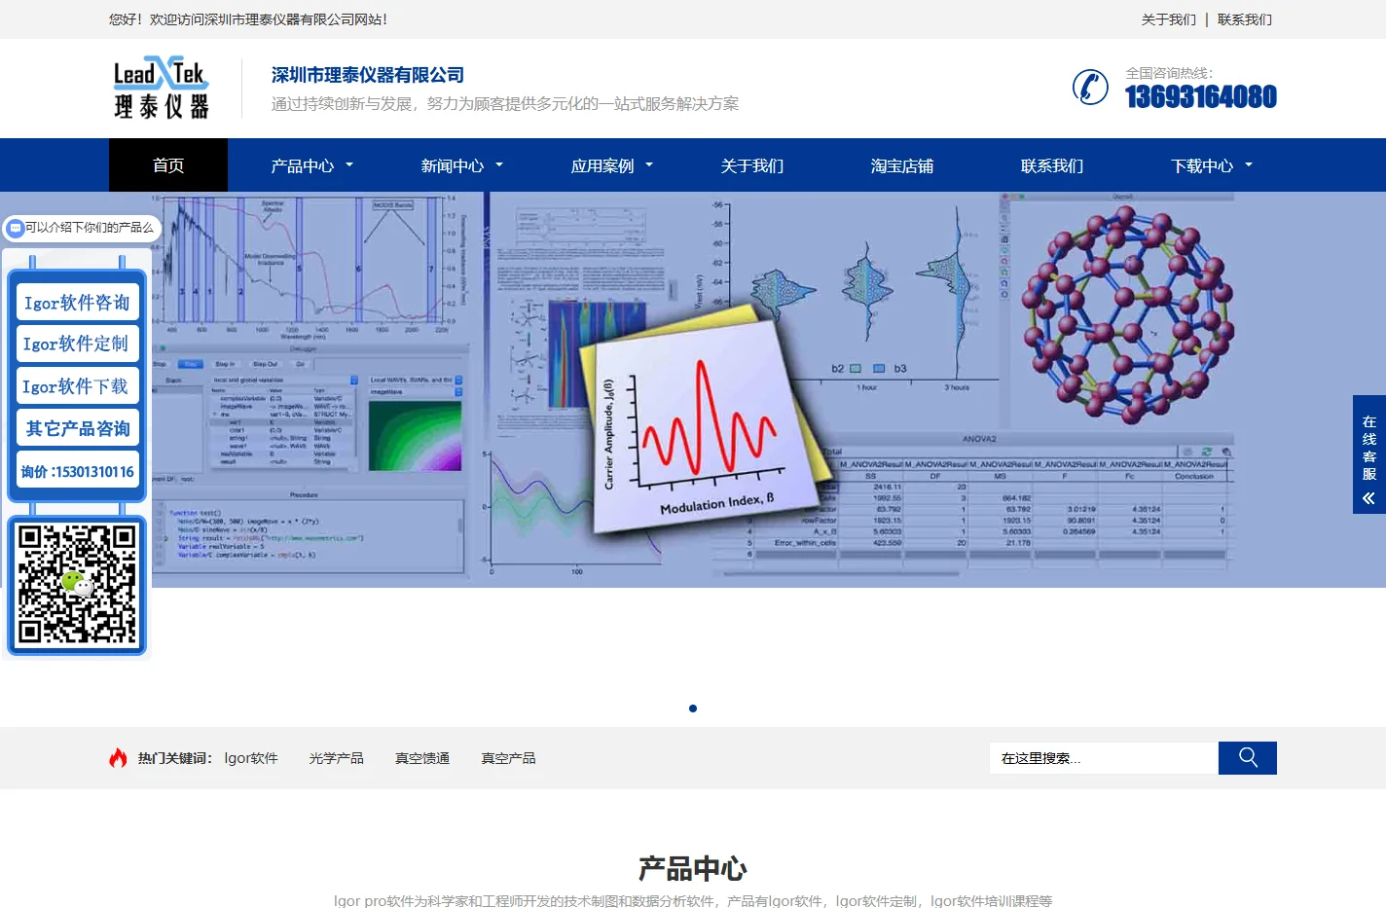Click the 产品中心 section heading

pyautogui.click(x=693, y=868)
